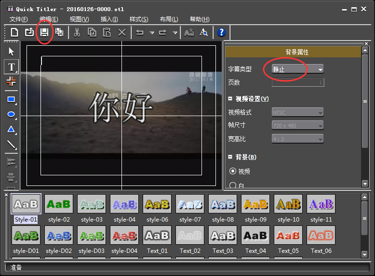Image resolution: width=375 pixels, height=276 pixels.
Task: Apply the Text_05 red text style
Action: click(288, 236)
